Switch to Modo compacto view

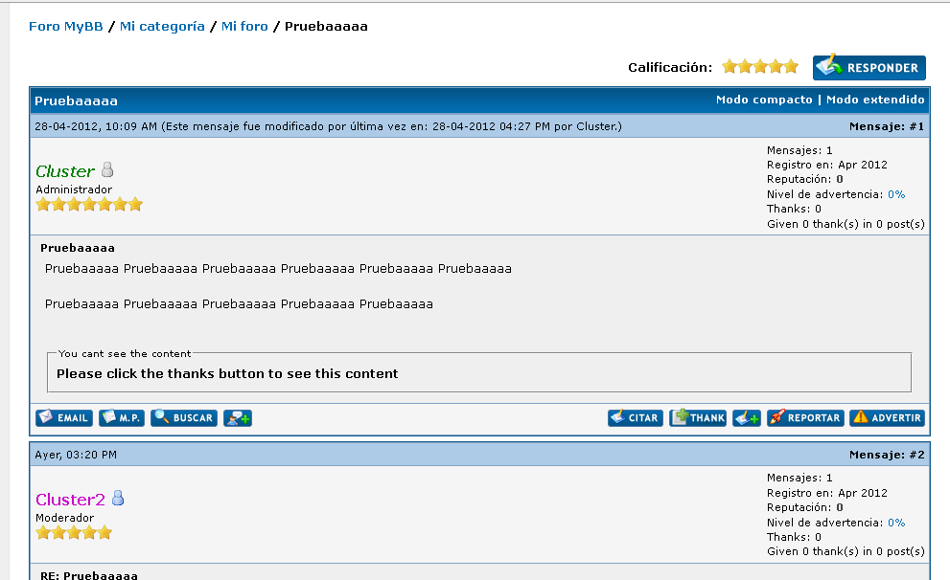click(763, 100)
